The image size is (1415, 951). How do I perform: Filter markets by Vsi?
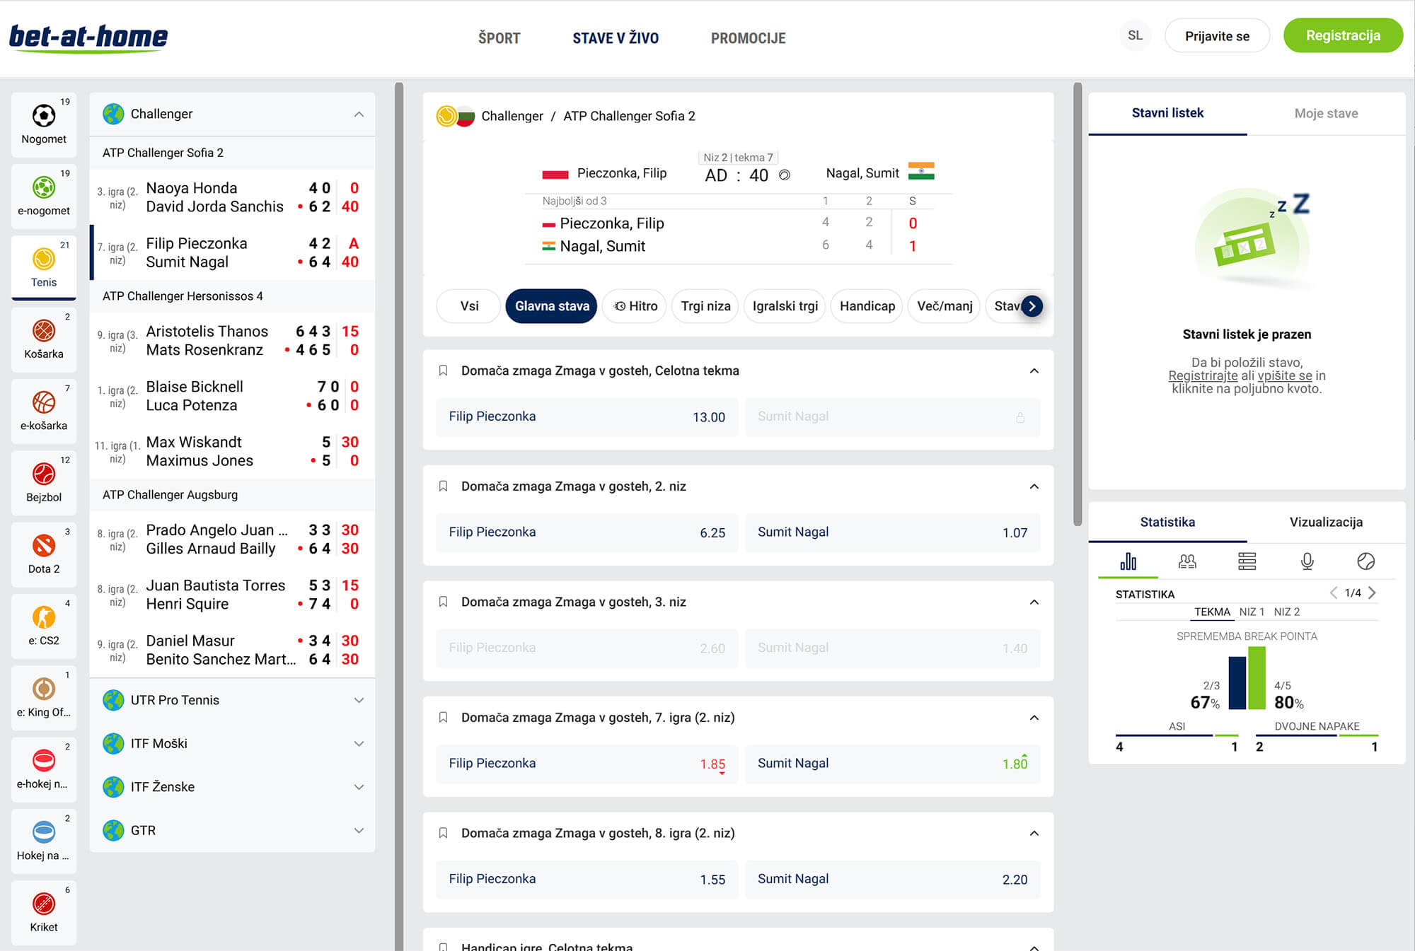click(469, 306)
